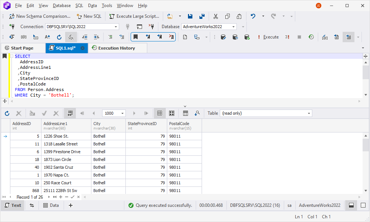370x222 pixels.
Task: Toggle the split layout button in the status bar
Action: point(351,205)
